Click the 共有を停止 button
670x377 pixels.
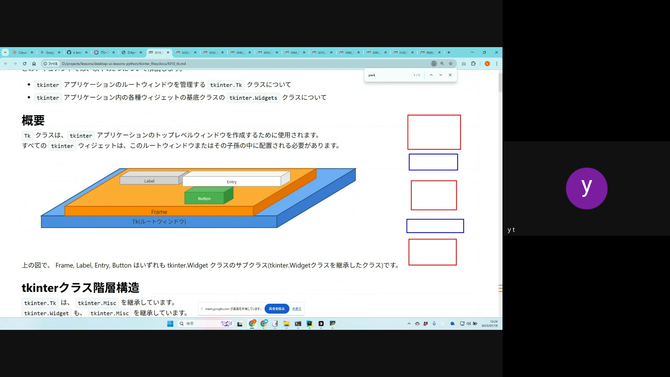(x=277, y=309)
